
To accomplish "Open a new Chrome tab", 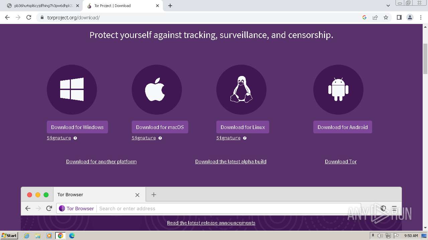I will (170, 6).
